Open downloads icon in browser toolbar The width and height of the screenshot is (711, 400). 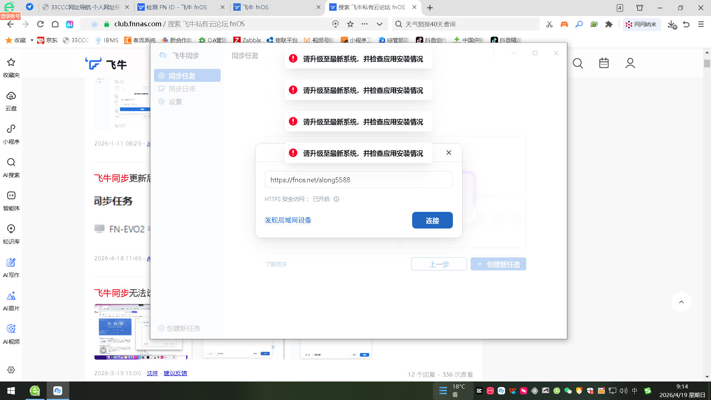(x=672, y=24)
